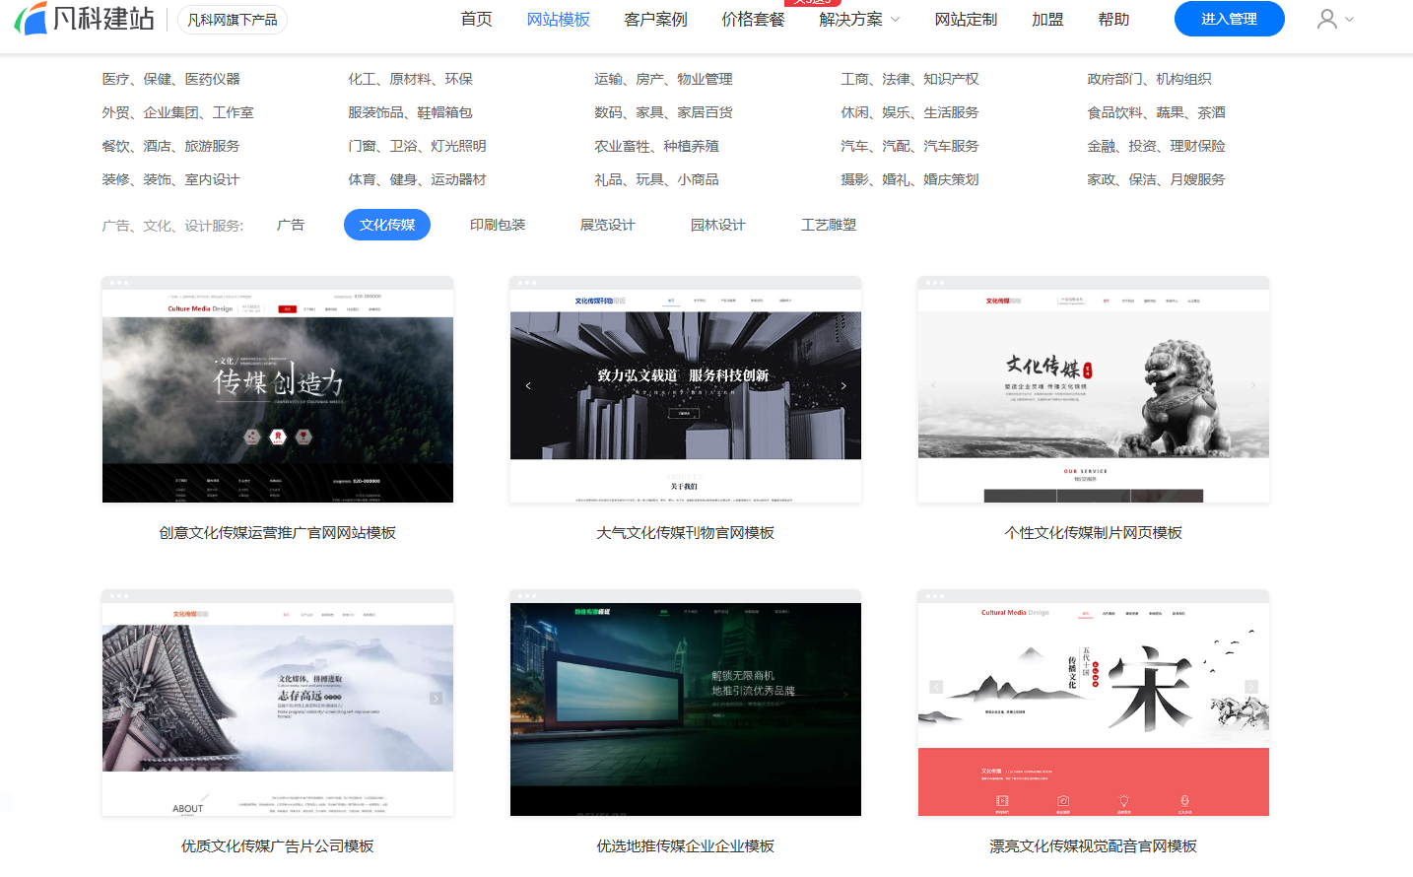1413x877 pixels.
Task: Select the 服装饰品、鞋帽箱包 category
Action: [411, 112]
